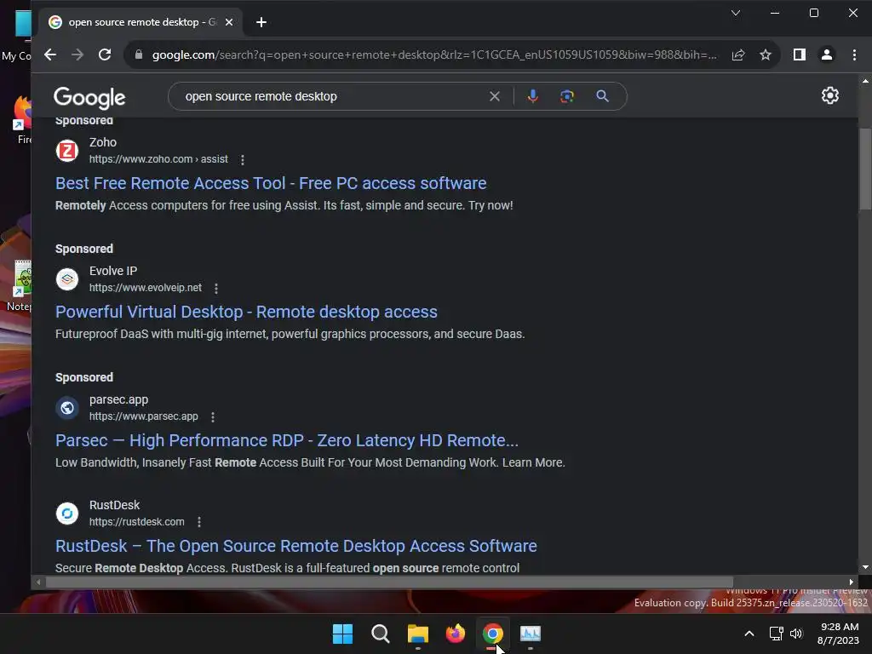Image resolution: width=872 pixels, height=654 pixels.
Task: Click the parsec.app globe favicon
Action: [x=67, y=408]
